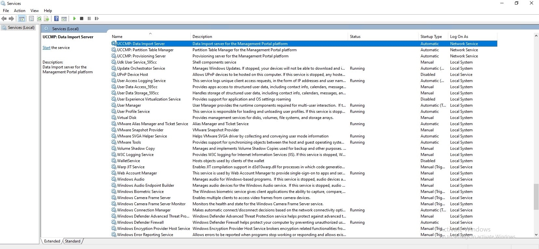Click the gear icon beside Windows Biometric Service
This screenshot has height=249, width=539.
(x=114, y=192)
